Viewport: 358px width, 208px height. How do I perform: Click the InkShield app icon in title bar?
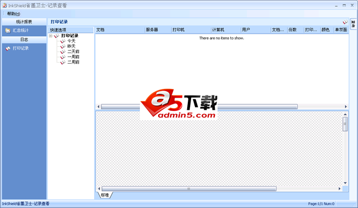pos(4,5)
